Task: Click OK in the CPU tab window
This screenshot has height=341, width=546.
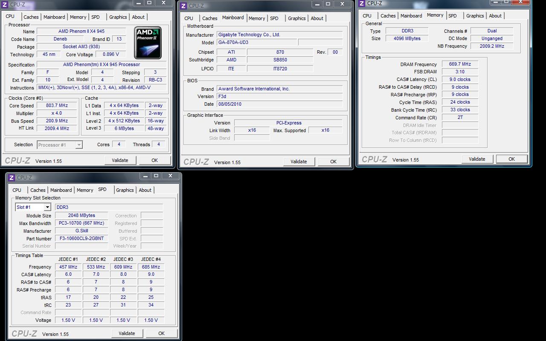Action: 154,160
